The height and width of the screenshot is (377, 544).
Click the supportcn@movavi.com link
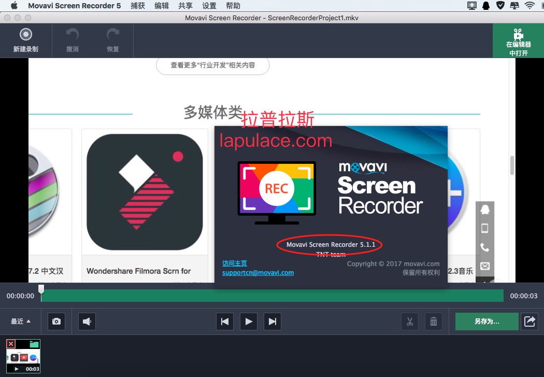(x=257, y=273)
